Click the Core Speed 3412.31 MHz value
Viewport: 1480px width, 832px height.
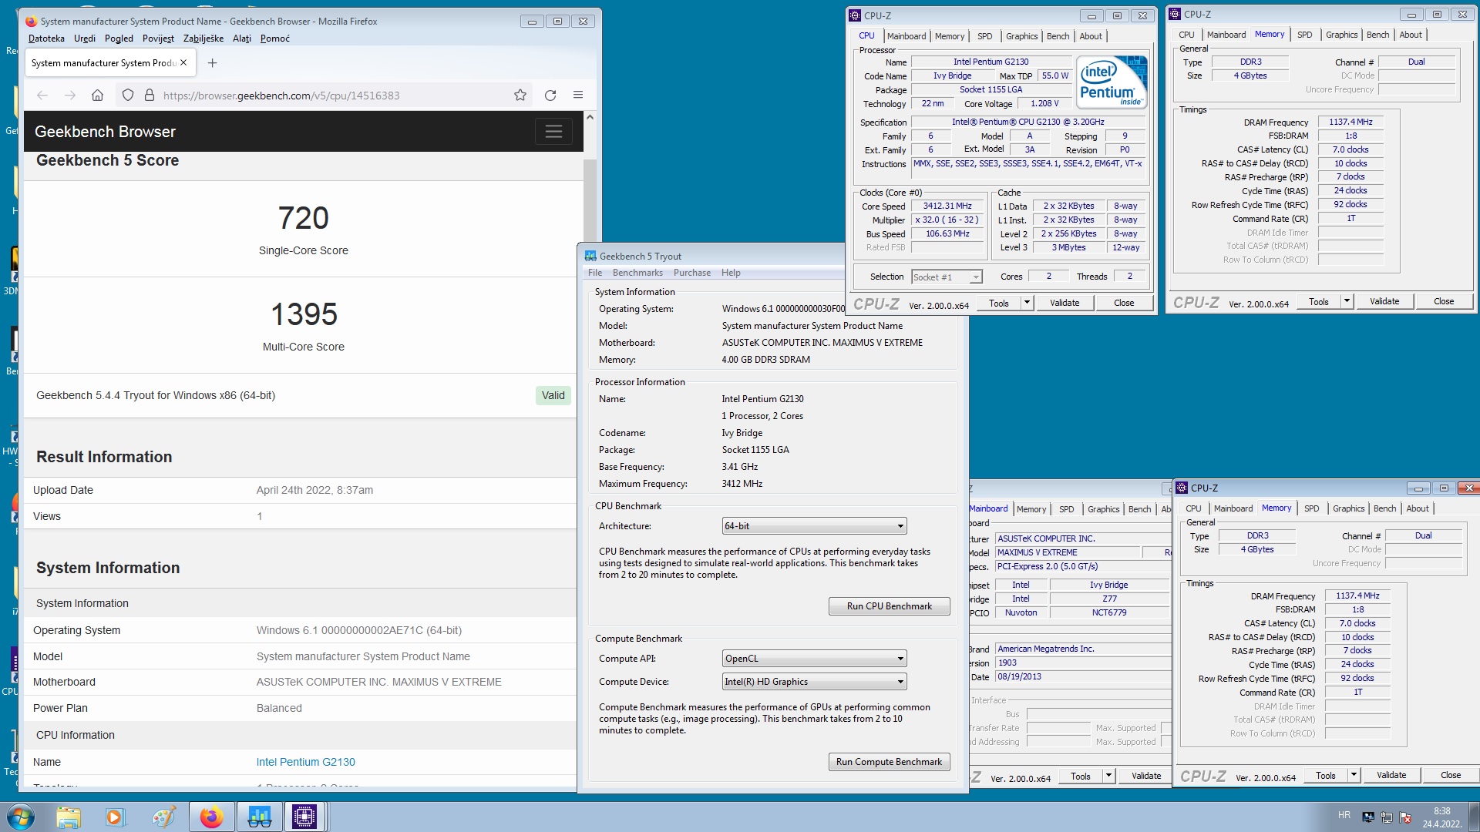click(947, 206)
